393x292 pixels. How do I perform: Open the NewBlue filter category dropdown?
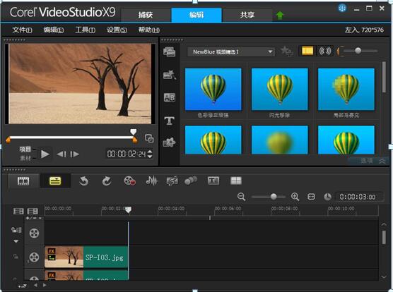click(231, 52)
